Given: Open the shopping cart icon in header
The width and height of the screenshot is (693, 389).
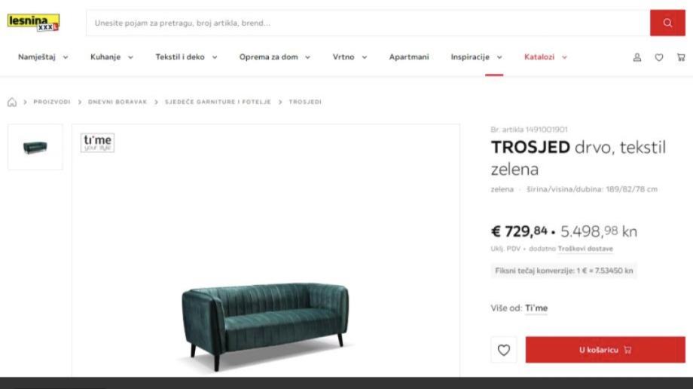Looking at the screenshot, I should [681, 57].
